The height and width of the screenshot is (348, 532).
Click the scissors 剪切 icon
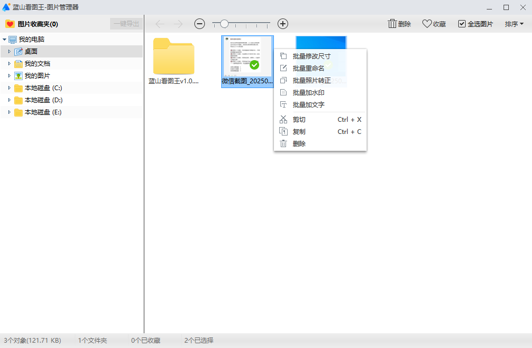pyautogui.click(x=283, y=120)
